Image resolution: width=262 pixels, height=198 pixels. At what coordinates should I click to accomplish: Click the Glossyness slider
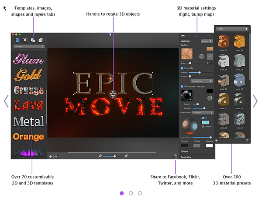202,138
